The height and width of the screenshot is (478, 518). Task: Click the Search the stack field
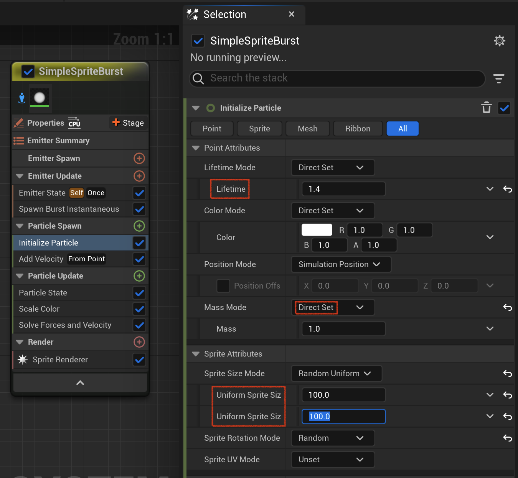point(337,78)
